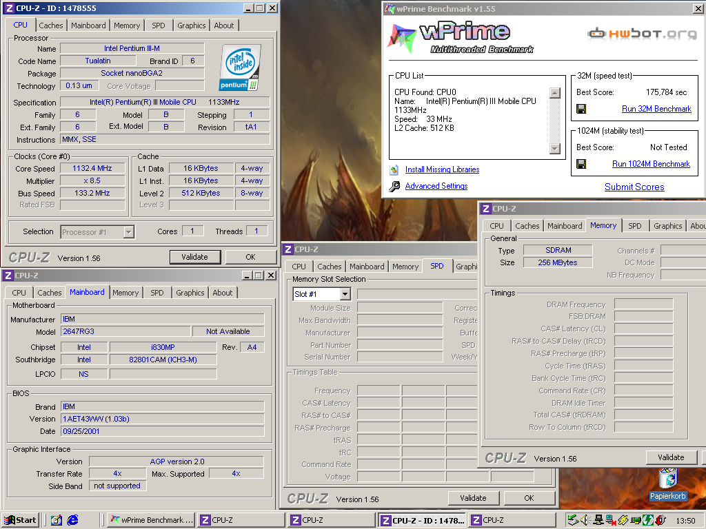The width and height of the screenshot is (706, 529).
Task: Click the Multiplier value x 8.5
Action: click(92, 181)
